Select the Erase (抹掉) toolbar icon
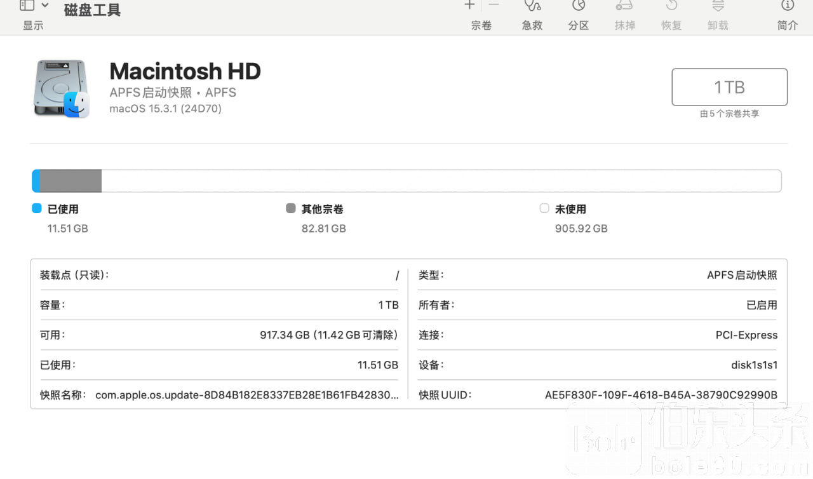This screenshot has height=479, width=813. pos(624,6)
